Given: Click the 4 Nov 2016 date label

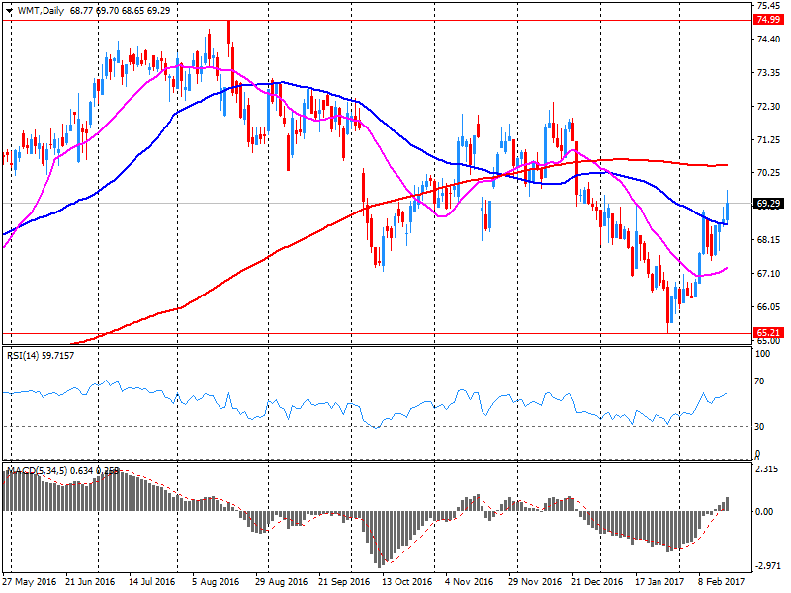Looking at the screenshot, I should point(469,582).
